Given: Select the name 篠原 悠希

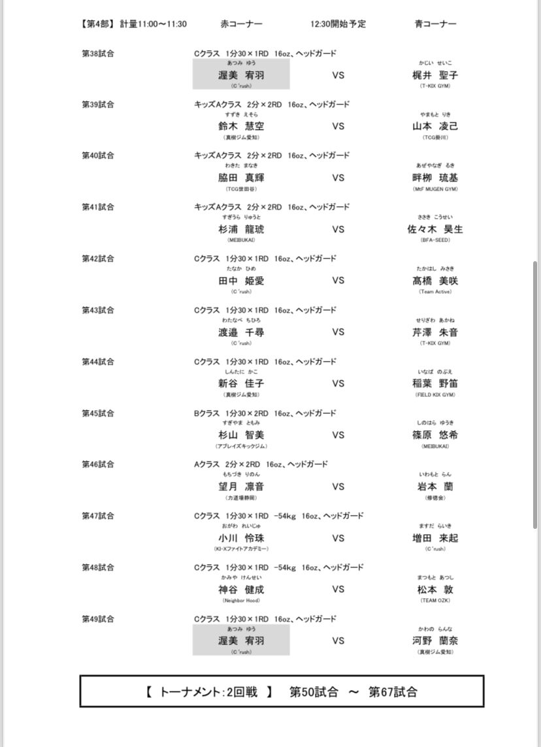Looking at the screenshot, I should 435,435.
